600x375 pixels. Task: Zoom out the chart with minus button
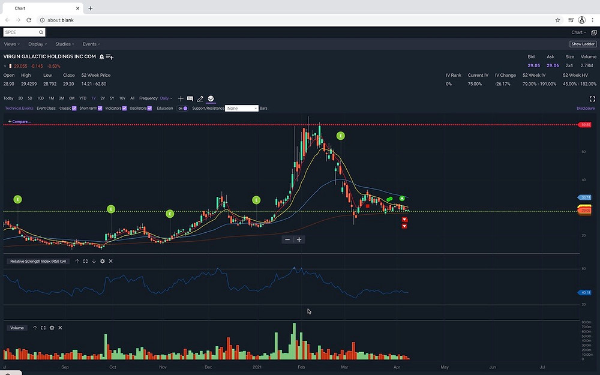click(287, 239)
